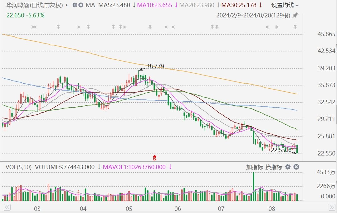Screen dimensions: 337x213
Task: Click the red S marker below chart
Action: pos(154,158)
